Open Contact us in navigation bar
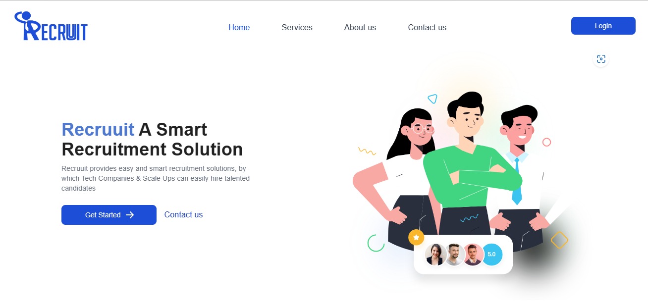This screenshot has height=306, width=648. (427, 28)
